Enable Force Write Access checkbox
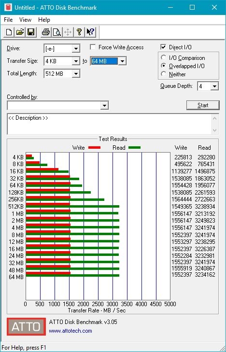Image resolution: width=226 pixels, height=352 pixels. pos(92,47)
